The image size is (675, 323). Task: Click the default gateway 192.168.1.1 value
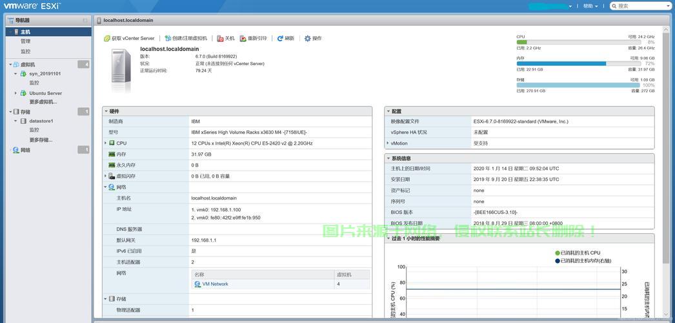(x=204, y=240)
